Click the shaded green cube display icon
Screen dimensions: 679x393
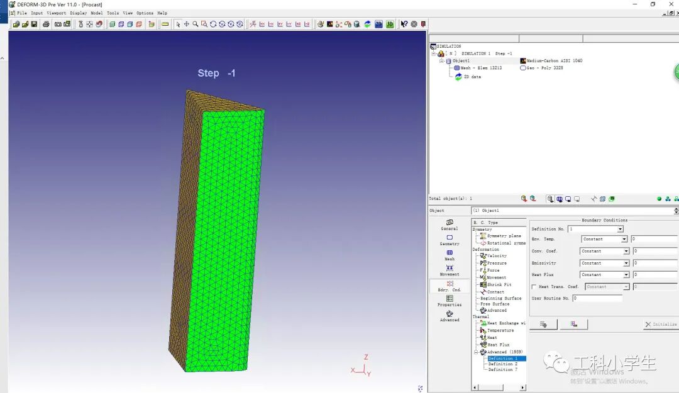tap(112, 25)
